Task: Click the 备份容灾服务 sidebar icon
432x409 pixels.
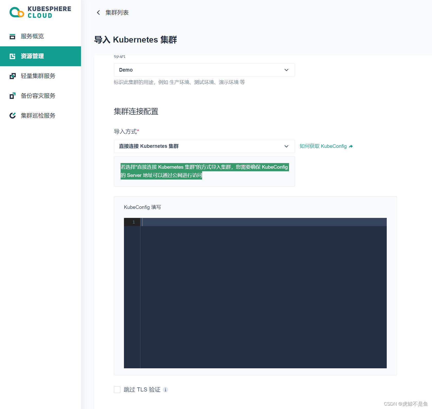Action: 12,96
